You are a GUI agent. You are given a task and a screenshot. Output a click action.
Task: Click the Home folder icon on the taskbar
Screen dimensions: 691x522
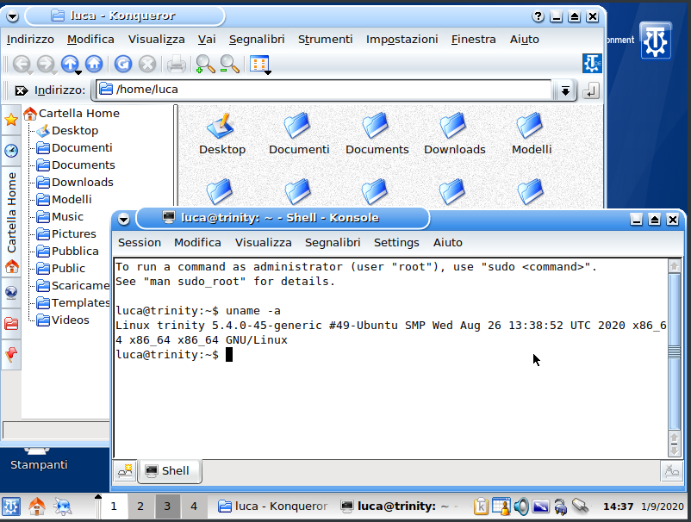click(37, 506)
